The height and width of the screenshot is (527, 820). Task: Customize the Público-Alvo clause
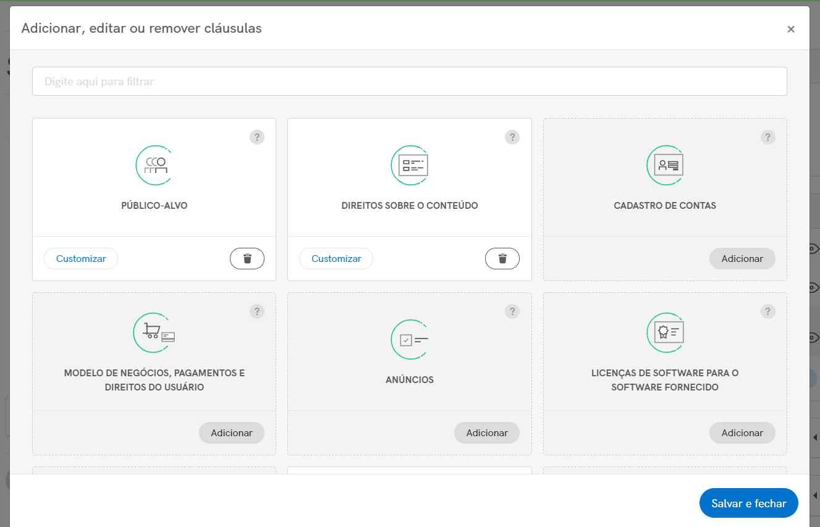tap(81, 259)
